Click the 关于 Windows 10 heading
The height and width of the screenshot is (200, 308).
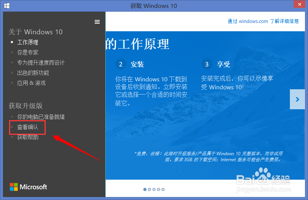(x=35, y=32)
